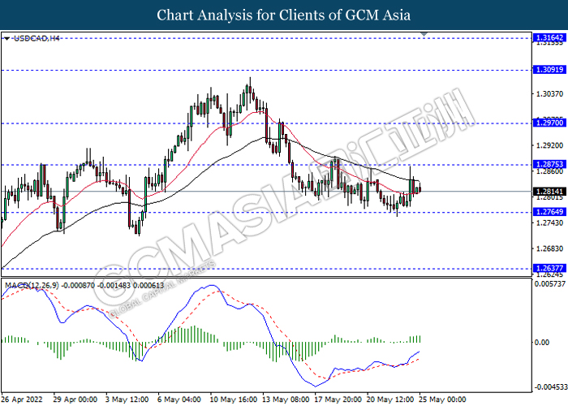Select the current price label 1.28141
This screenshot has width=568, height=406.
coord(549,191)
